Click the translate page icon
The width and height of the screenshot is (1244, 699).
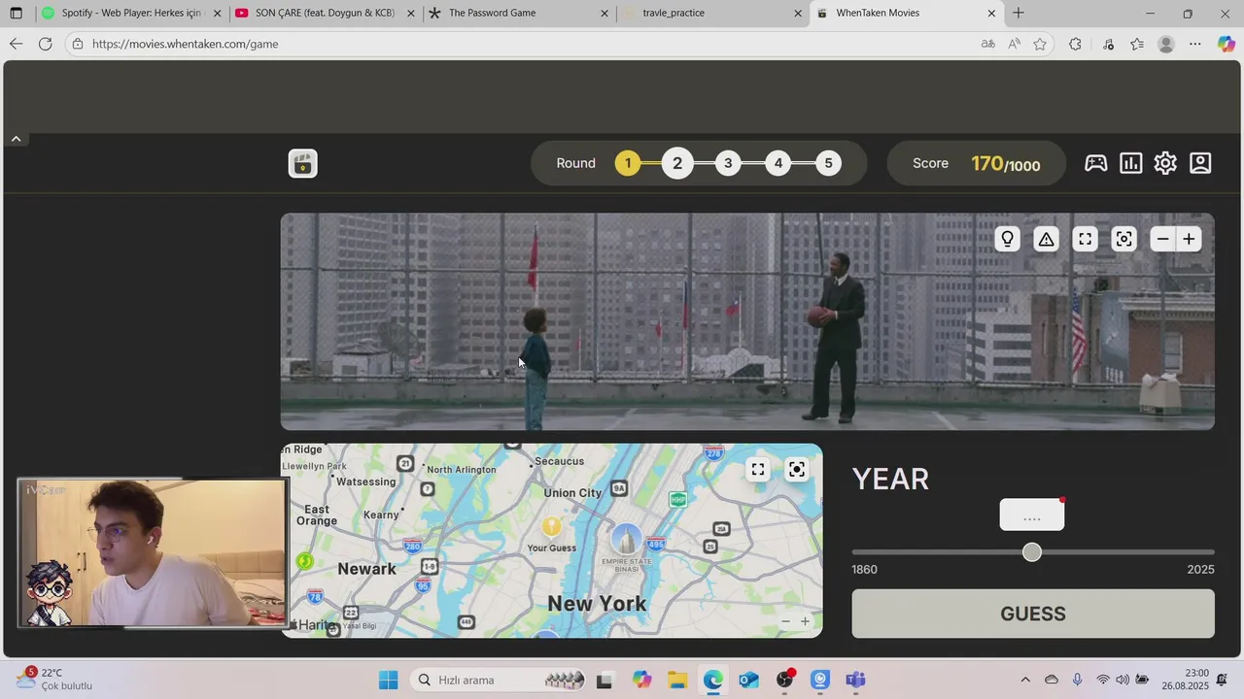[x=988, y=44]
